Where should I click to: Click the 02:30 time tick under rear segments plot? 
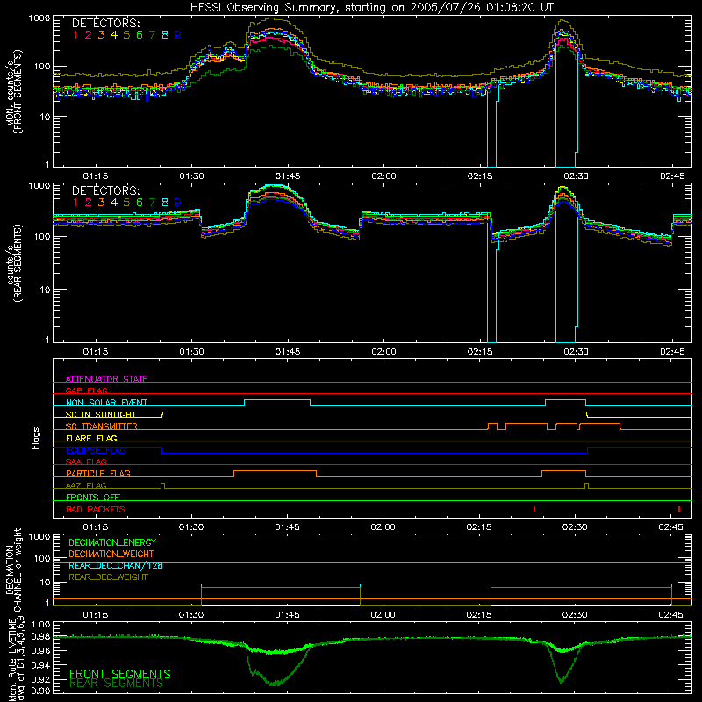coord(576,352)
